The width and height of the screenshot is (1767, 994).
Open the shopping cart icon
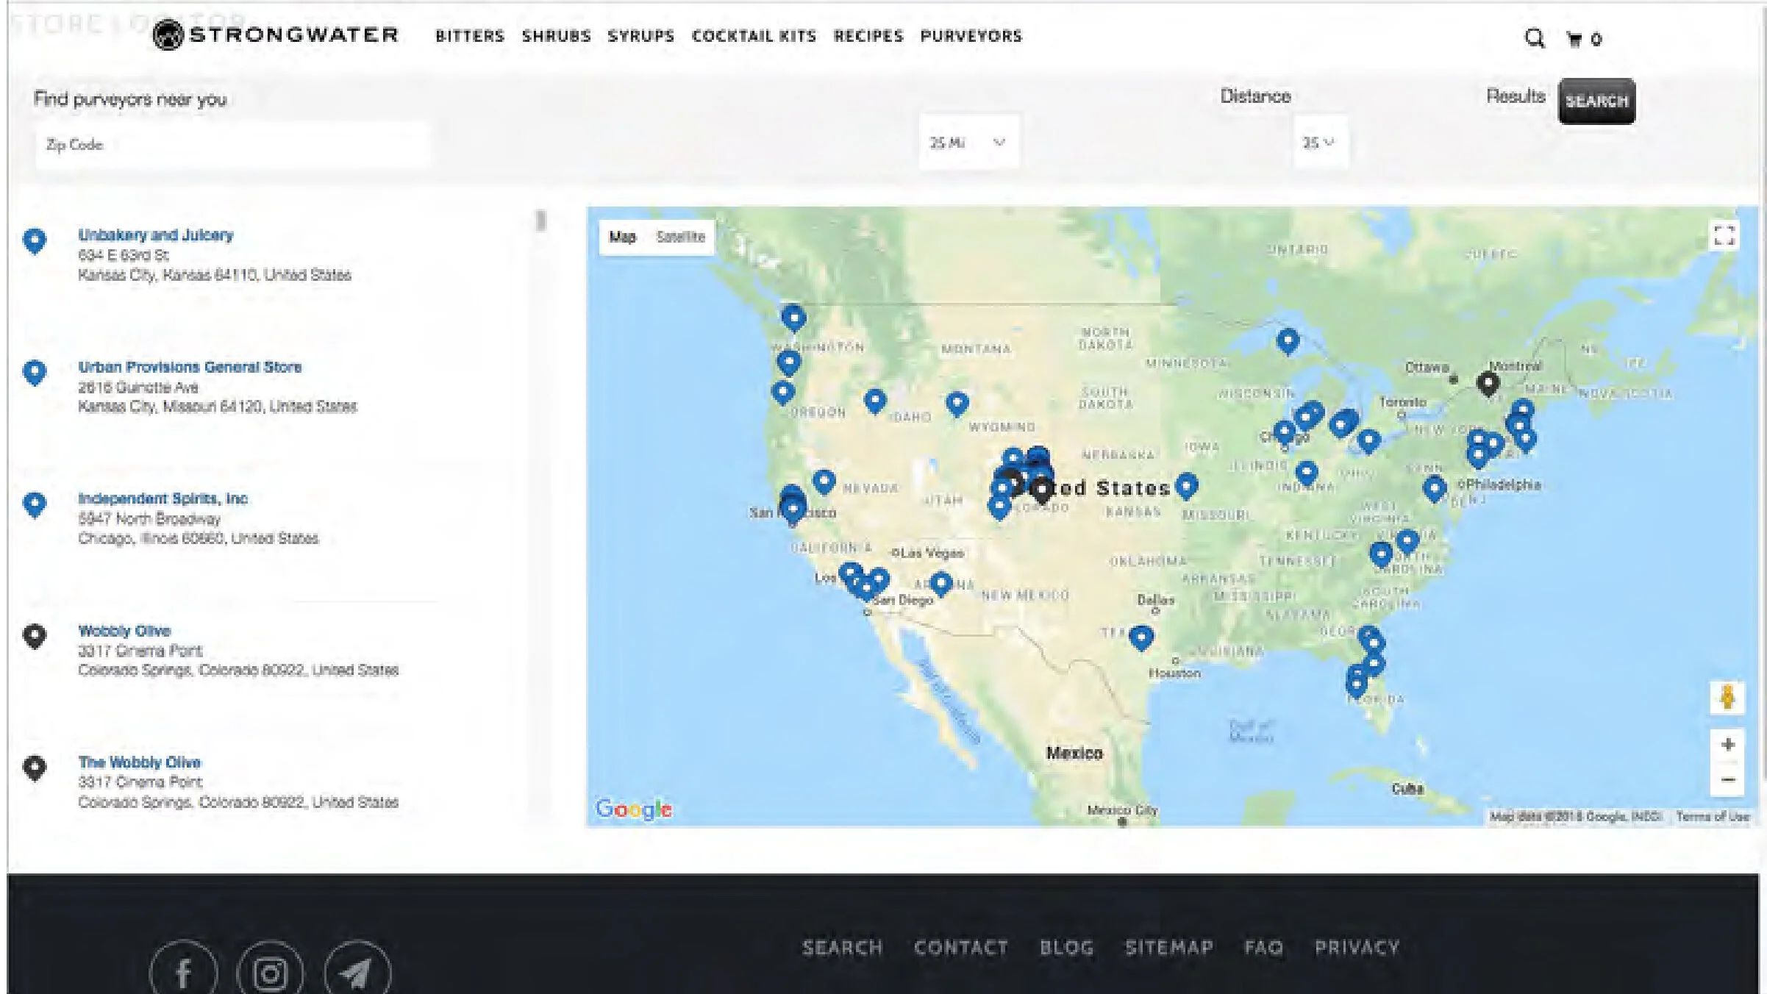click(x=1575, y=39)
